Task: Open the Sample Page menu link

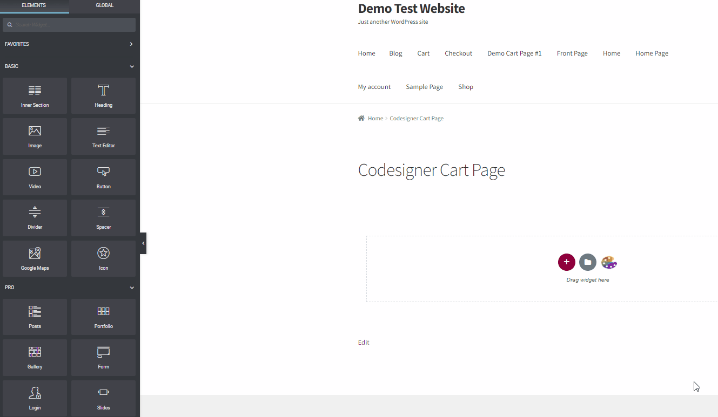Action: point(425,87)
